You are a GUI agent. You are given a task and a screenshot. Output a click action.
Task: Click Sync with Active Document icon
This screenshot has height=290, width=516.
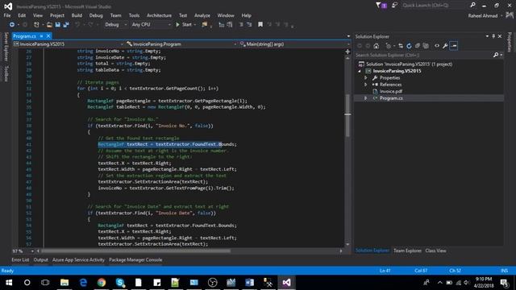click(401, 46)
